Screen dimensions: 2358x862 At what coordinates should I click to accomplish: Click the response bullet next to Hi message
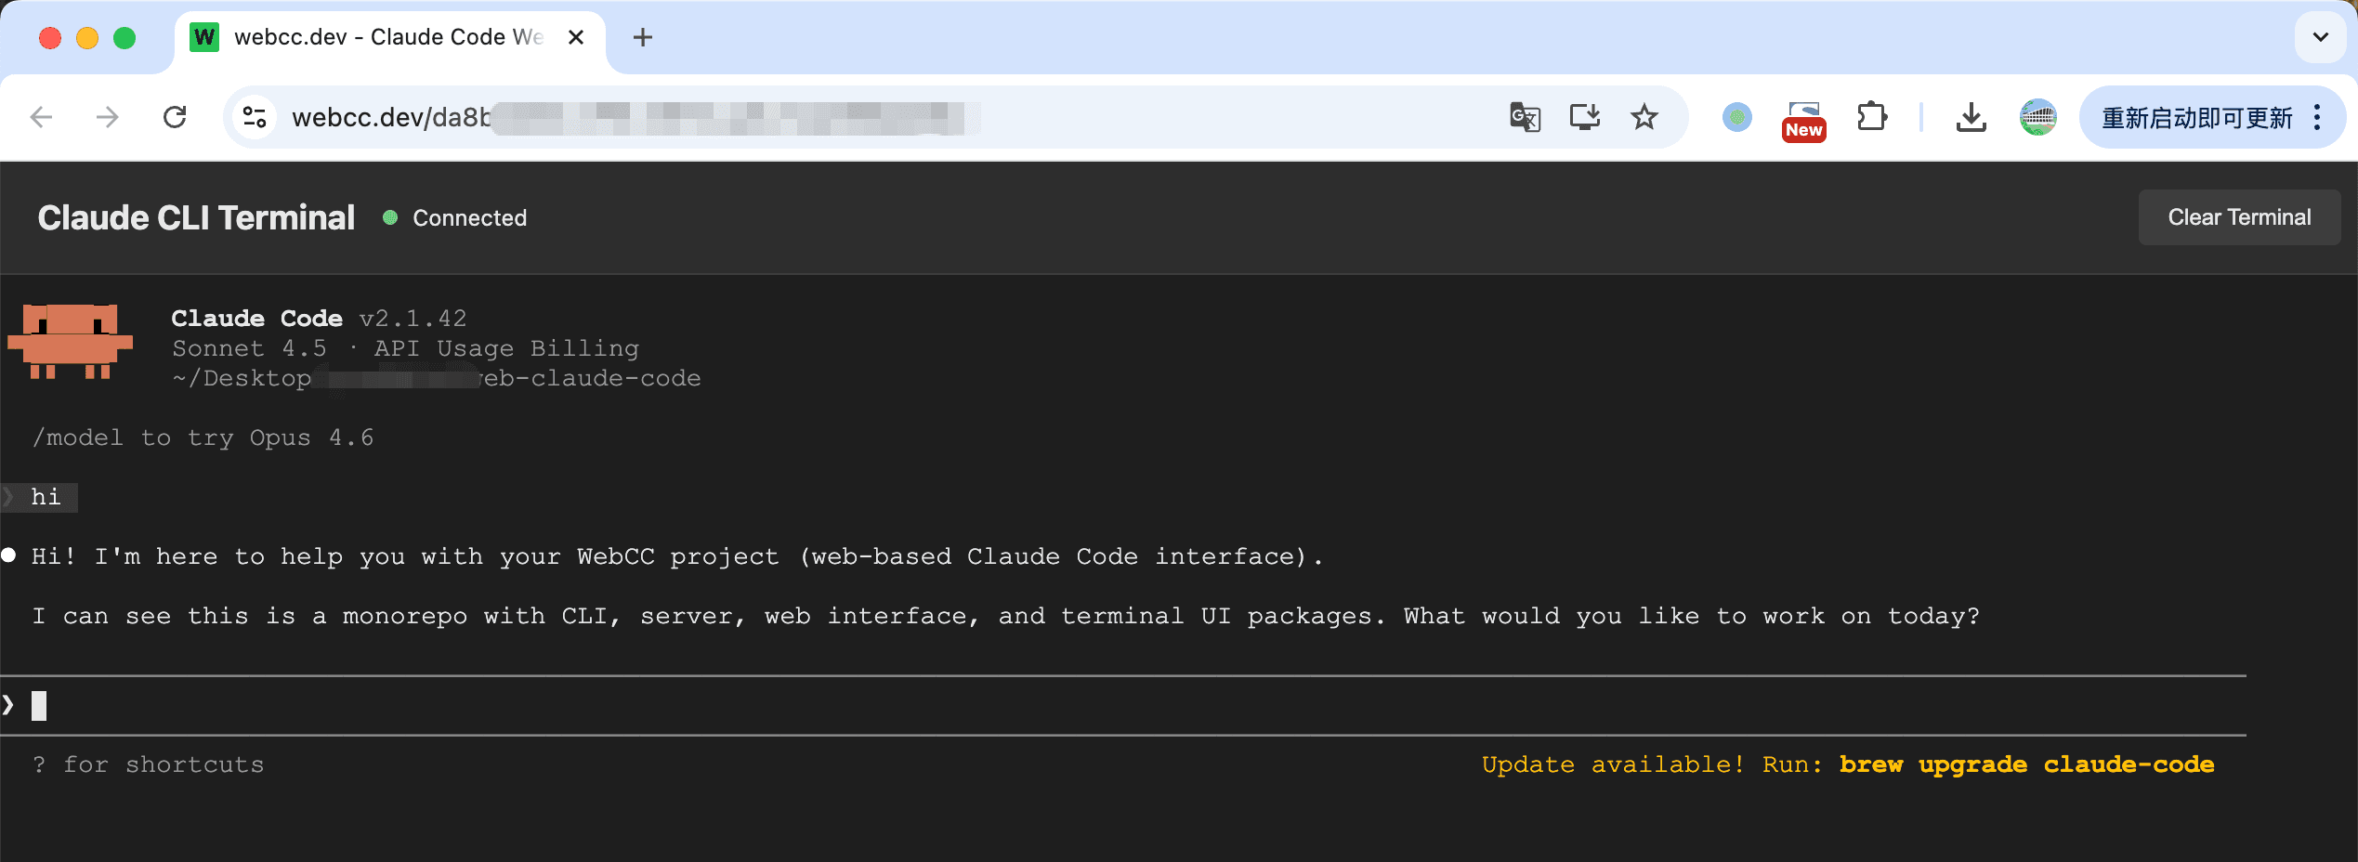[8, 555]
